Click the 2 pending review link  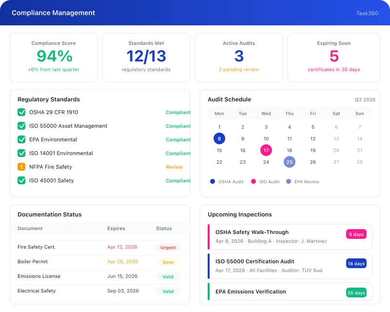(x=238, y=70)
